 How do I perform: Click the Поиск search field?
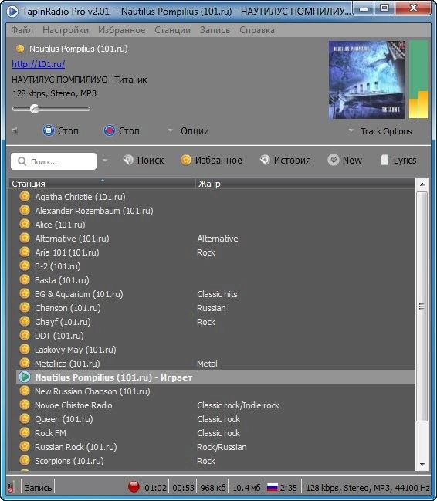click(x=53, y=161)
